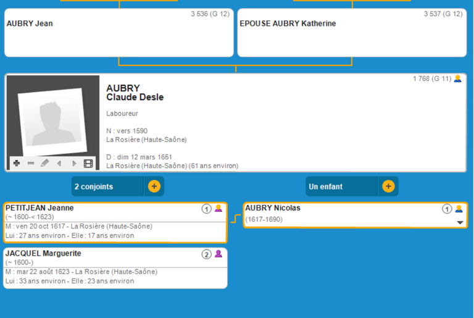Expand the AUBRY Nicolas dropdown arrow
This screenshot has height=318, width=474.
(459, 222)
